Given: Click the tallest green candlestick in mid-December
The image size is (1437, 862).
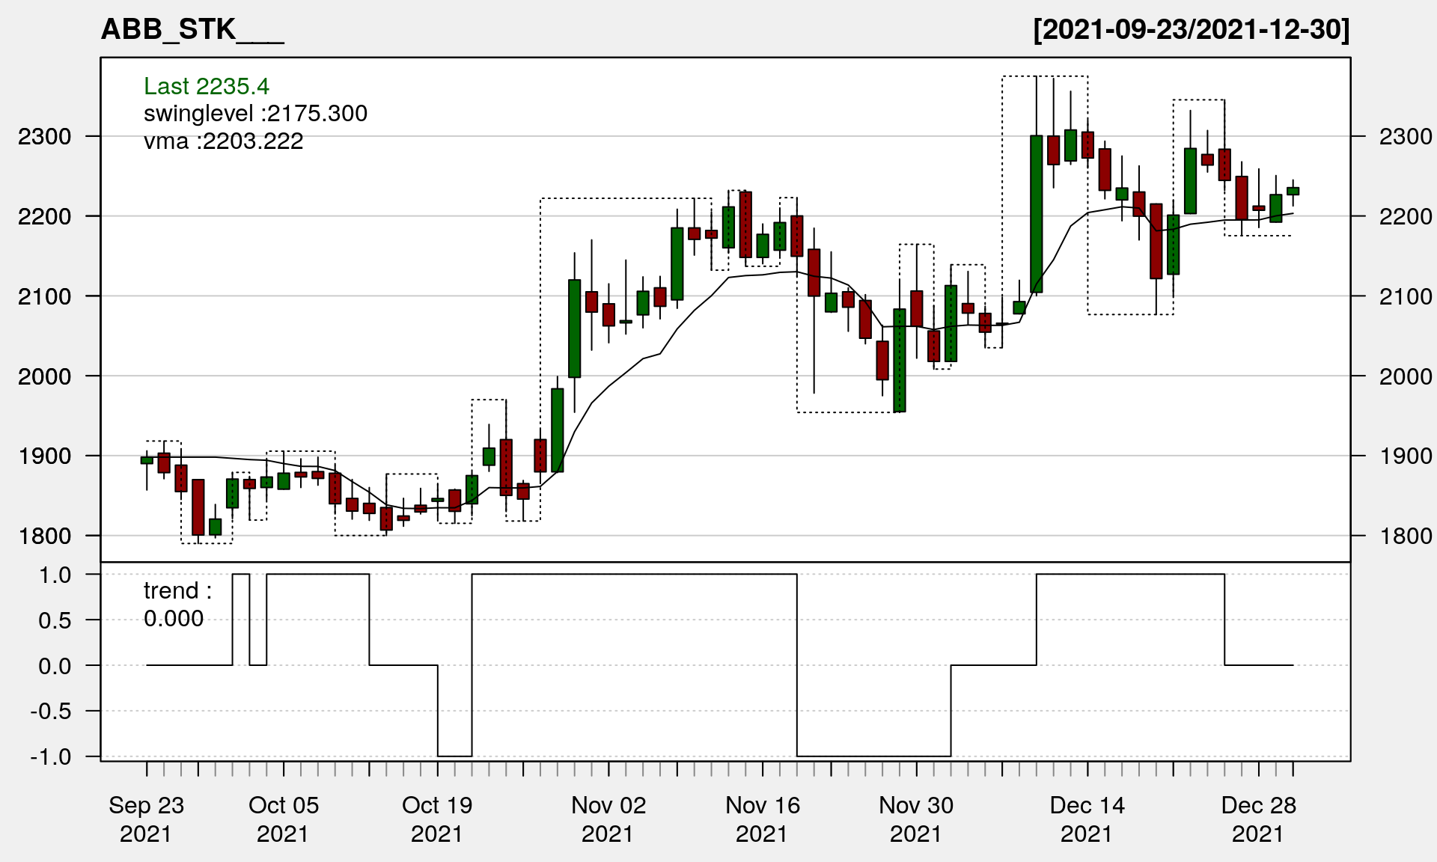Looking at the screenshot, I should tap(1036, 213).
